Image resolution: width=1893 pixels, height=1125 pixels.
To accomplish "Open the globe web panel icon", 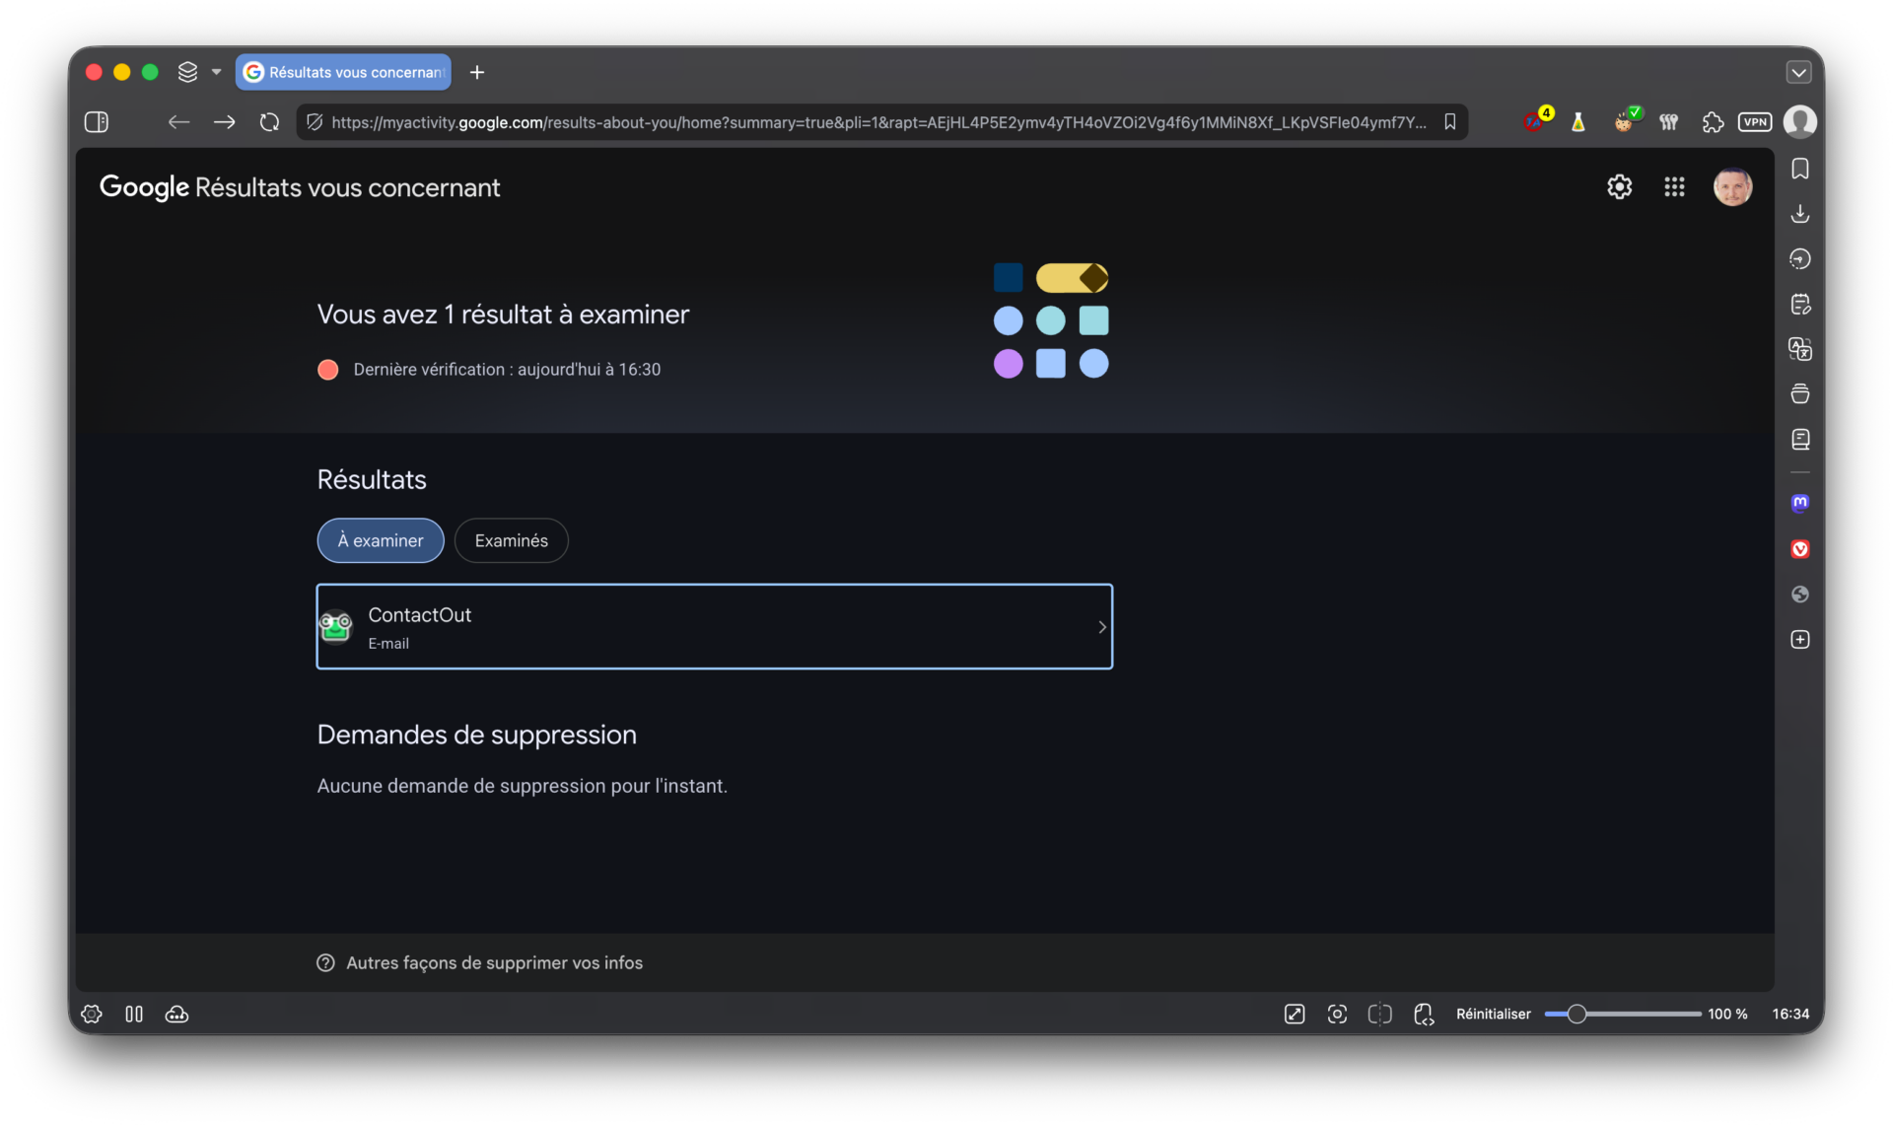I will pos(1799,595).
